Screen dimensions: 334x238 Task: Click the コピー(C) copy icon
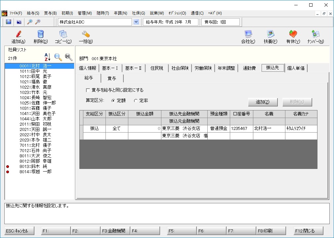[63, 34]
